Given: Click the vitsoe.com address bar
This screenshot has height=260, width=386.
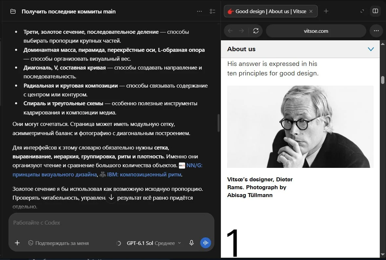Looking at the screenshot, I should click(316, 31).
